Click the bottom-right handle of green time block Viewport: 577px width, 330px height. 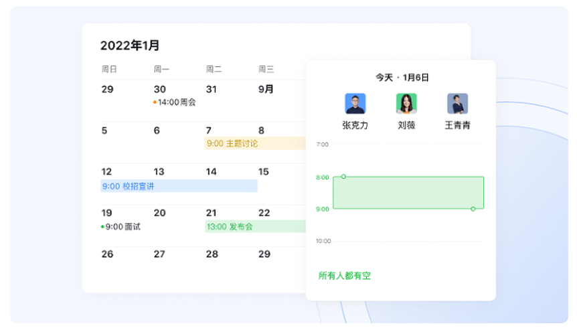pyautogui.click(x=473, y=209)
